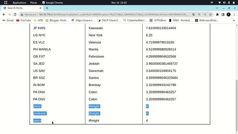Click the Bombay cell
Screen dimensions: 238x134
click(x=94, y=85)
